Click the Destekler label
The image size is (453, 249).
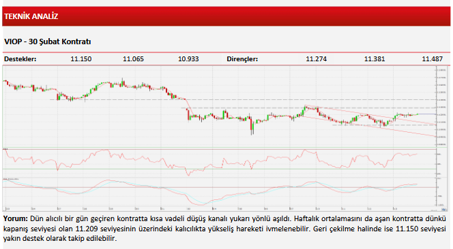tap(20, 59)
